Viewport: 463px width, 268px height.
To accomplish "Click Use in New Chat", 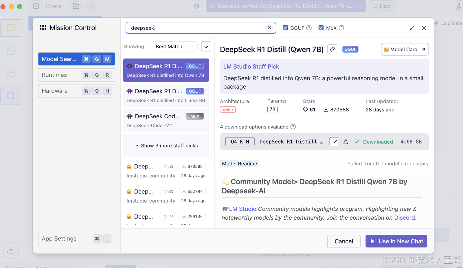I will [x=396, y=241].
